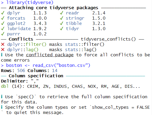152x115 pixels.
Task: Click the 'conflicted package' underlined link
Action: click(x=50, y=55)
